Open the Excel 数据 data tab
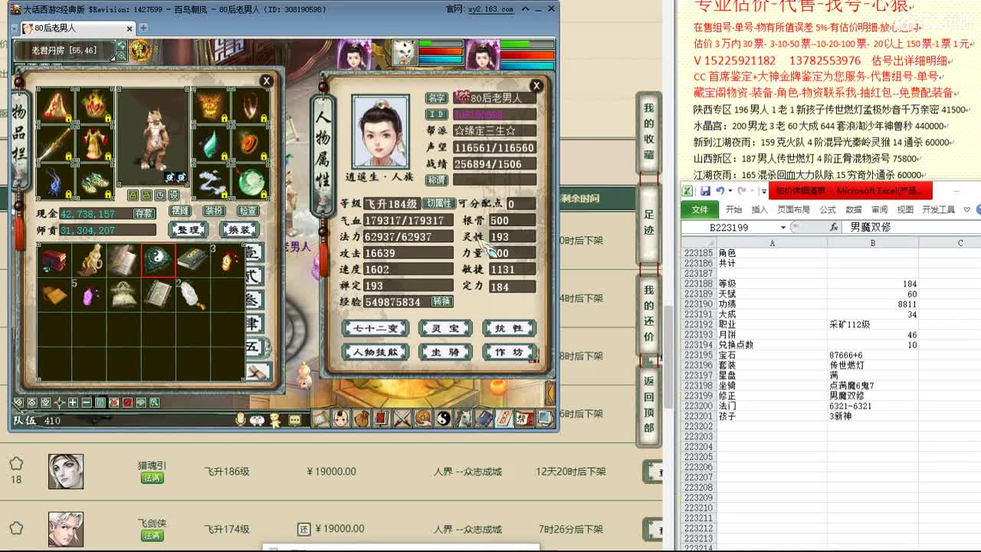 click(854, 209)
